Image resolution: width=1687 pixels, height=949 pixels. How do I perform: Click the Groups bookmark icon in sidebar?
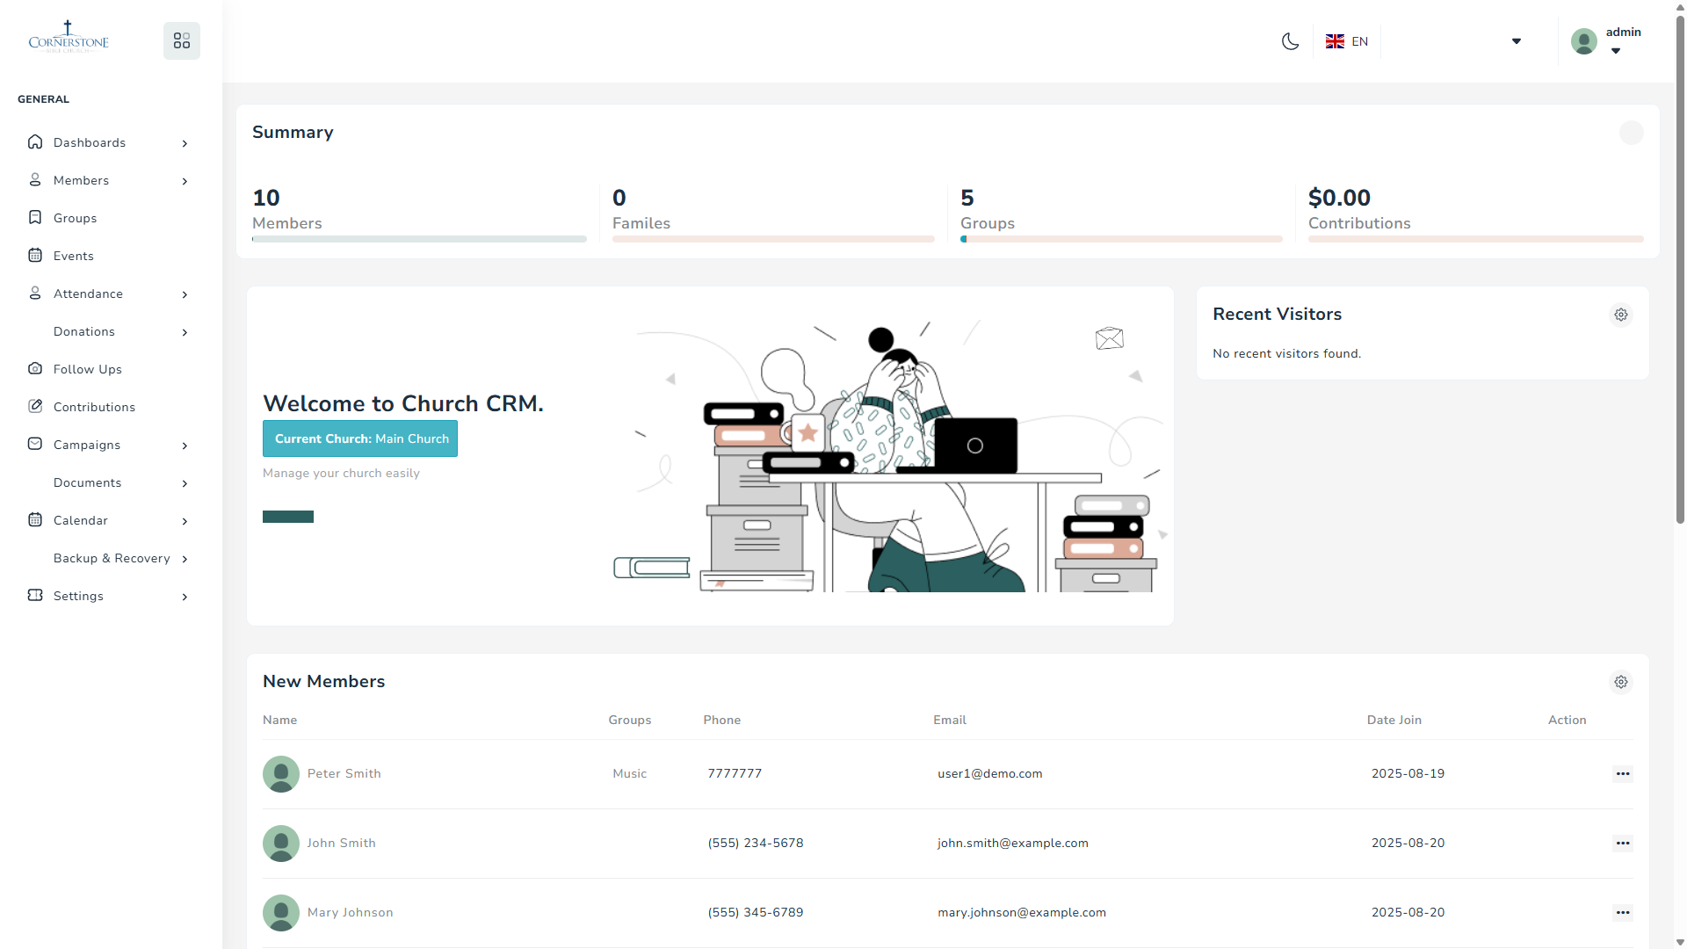click(35, 218)
